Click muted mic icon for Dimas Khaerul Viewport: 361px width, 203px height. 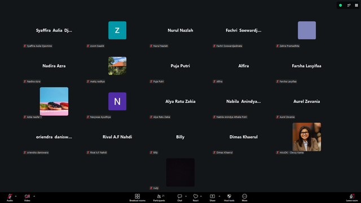coord(214,153)
